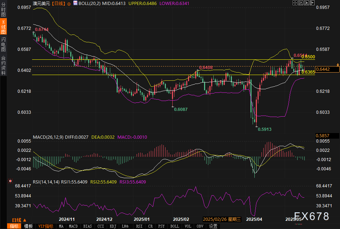
Task: Select the 模板 tab in the bottom bar
Action: [x=29, y=226]
